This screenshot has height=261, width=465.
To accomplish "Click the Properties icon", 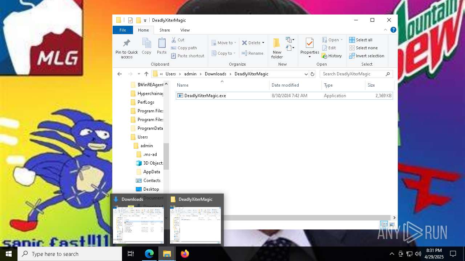I will (x=310, y=43).
